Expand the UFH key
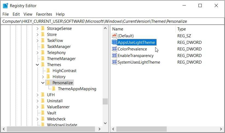 point(37,95)
